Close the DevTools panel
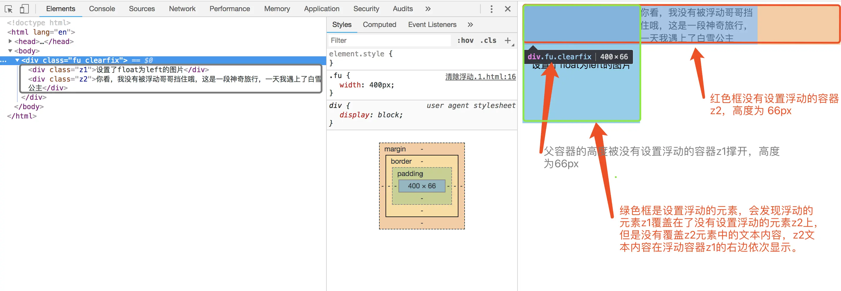 (x=508, y=9)
